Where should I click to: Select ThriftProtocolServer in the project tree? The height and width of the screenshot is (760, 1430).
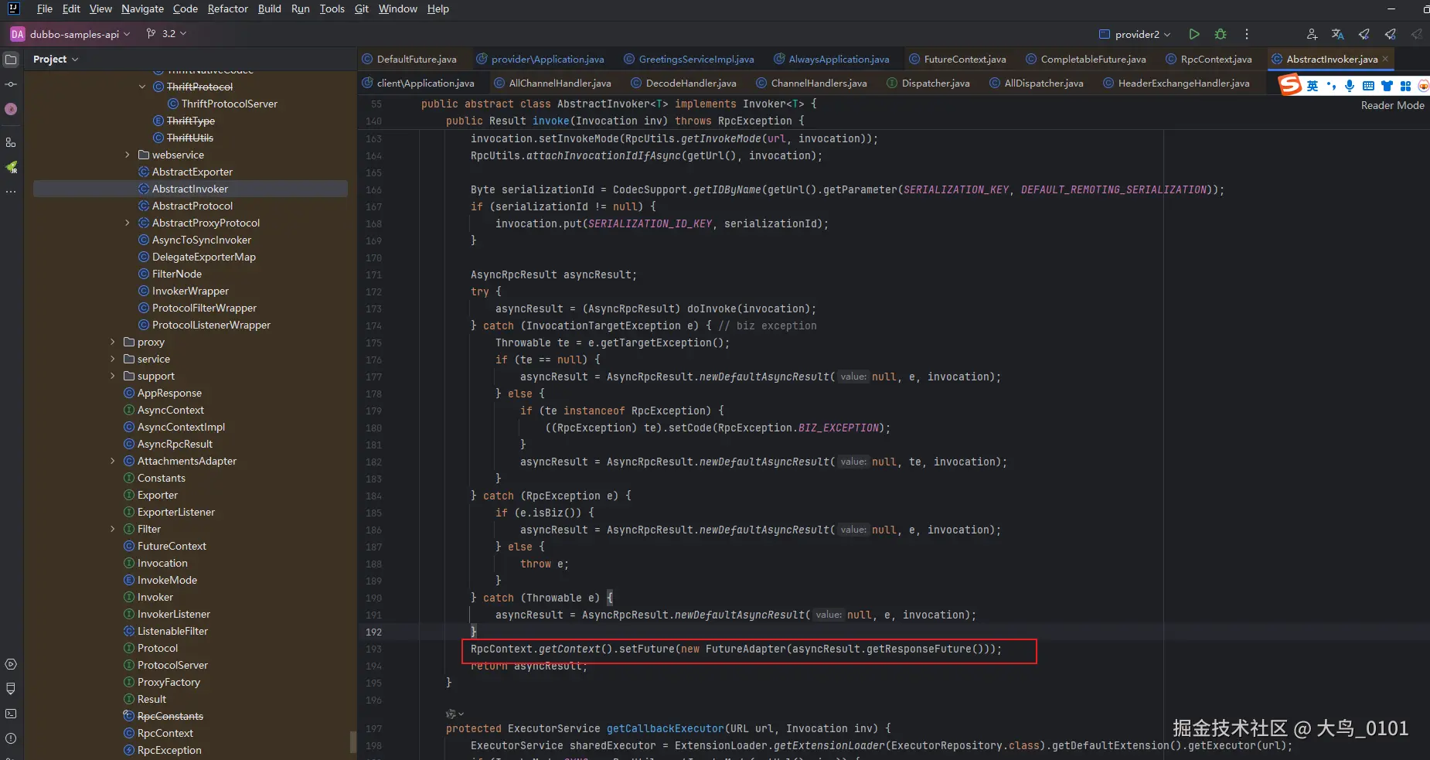click(229, 104)
